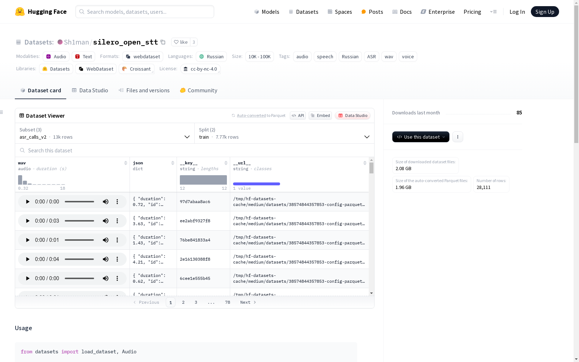Seek audio slider in row ee2abf9327f8
The image size is (579, 362).
pyautogui.click(x=80, y=221)
